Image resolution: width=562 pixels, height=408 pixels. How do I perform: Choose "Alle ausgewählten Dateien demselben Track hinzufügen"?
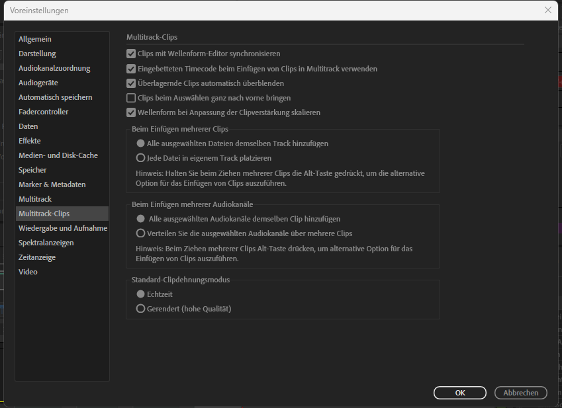[x=140, y=143]
